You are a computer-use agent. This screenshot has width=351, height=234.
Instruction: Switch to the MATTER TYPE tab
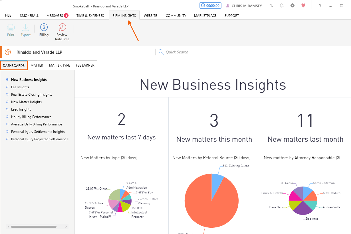point(59,65)
